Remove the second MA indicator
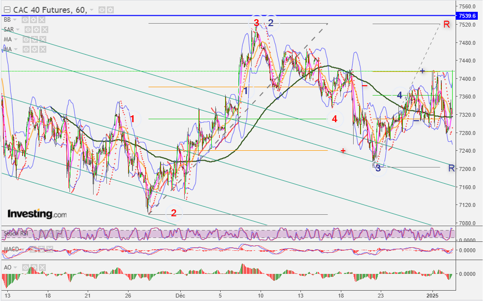 click(x=43, y=49)
